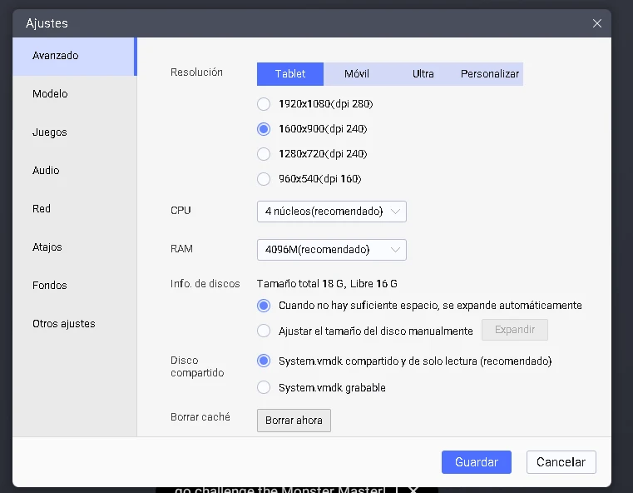Screen dimensions: 633x493
Task: Choose 1280x720 (dpi 240) resolution
Action: (264, 154)
